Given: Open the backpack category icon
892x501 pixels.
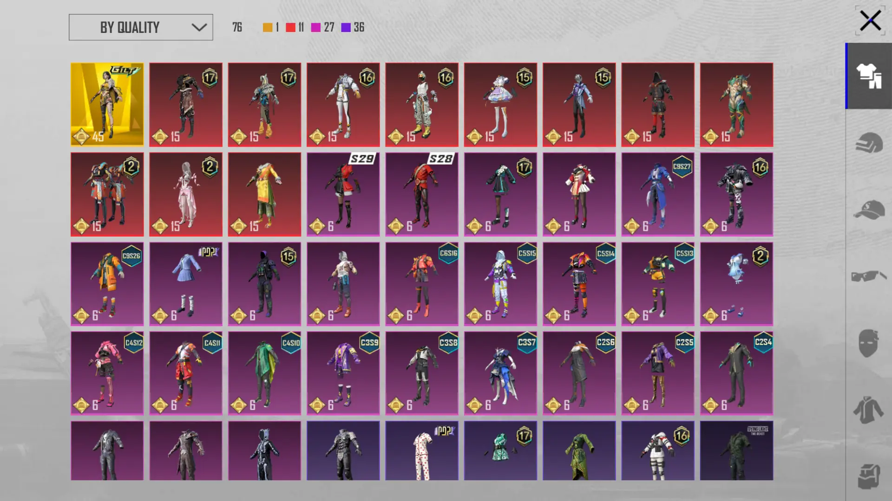Looking at the screenshot, I should [x=868, y=476].
